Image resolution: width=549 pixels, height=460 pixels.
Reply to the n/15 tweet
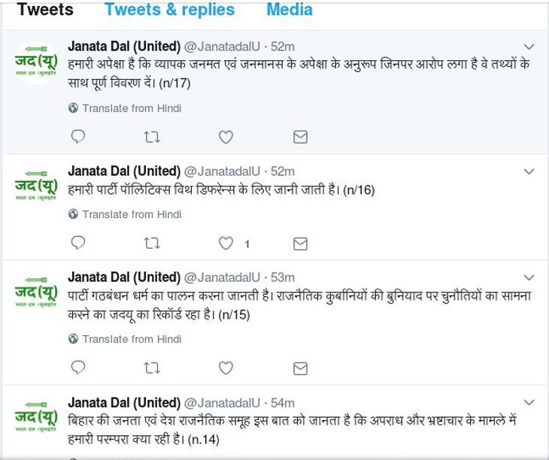point(77,368)
